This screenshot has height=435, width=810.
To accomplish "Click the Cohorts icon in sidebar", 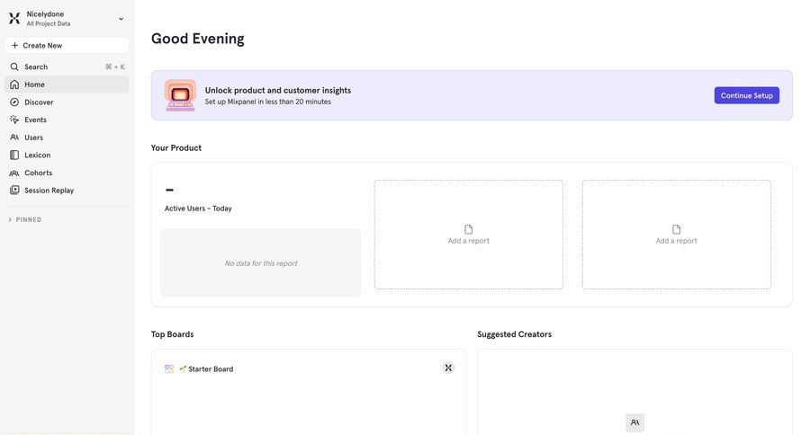I will [x=14, y=173].
